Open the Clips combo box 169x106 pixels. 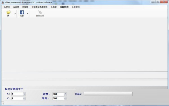coord(108,94)
